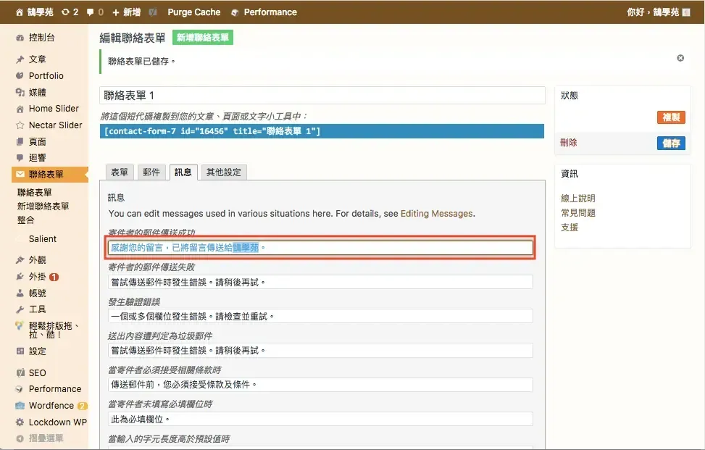The image size is (705, 450).
Task: Collapse the menu via 摺疊選單
Action: coord(40,438)
